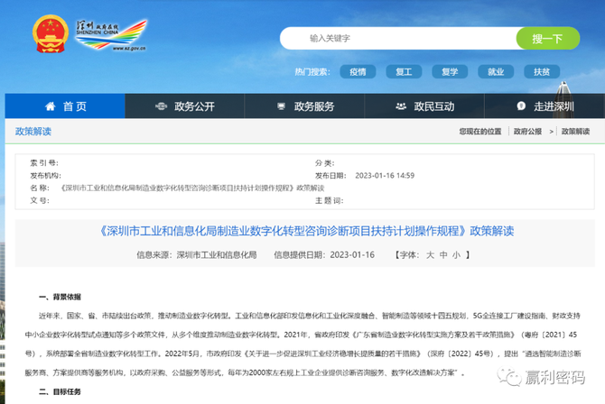This screenshot has width=605, height=404.
Task: Click the 您现在的位置 breadcrumb label
Action: pyautogui.click(x=480, y=132)
